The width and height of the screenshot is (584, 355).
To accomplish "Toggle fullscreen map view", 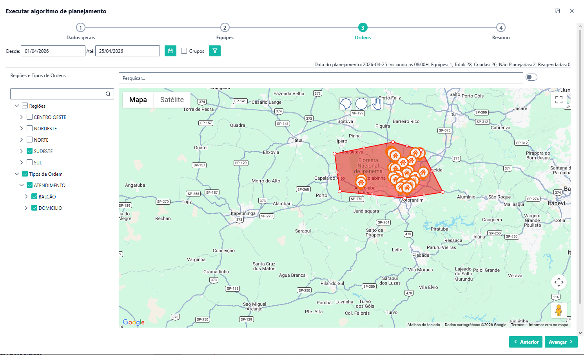I will [x=559, y=100].
